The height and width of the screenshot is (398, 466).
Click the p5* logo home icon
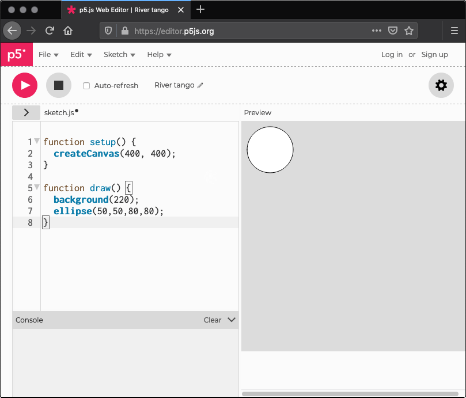tap(17, 54)
